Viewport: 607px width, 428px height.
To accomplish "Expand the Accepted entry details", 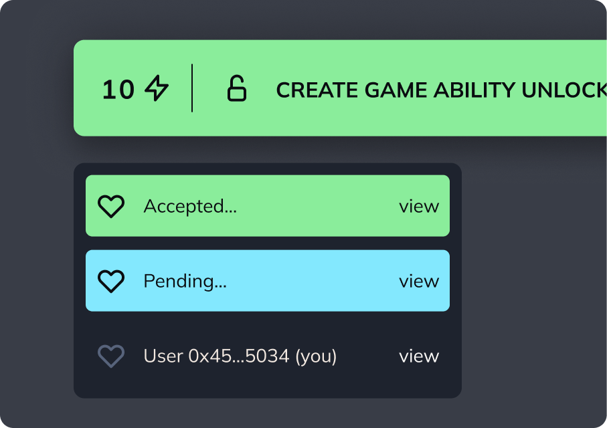I will tap(420, 206).
